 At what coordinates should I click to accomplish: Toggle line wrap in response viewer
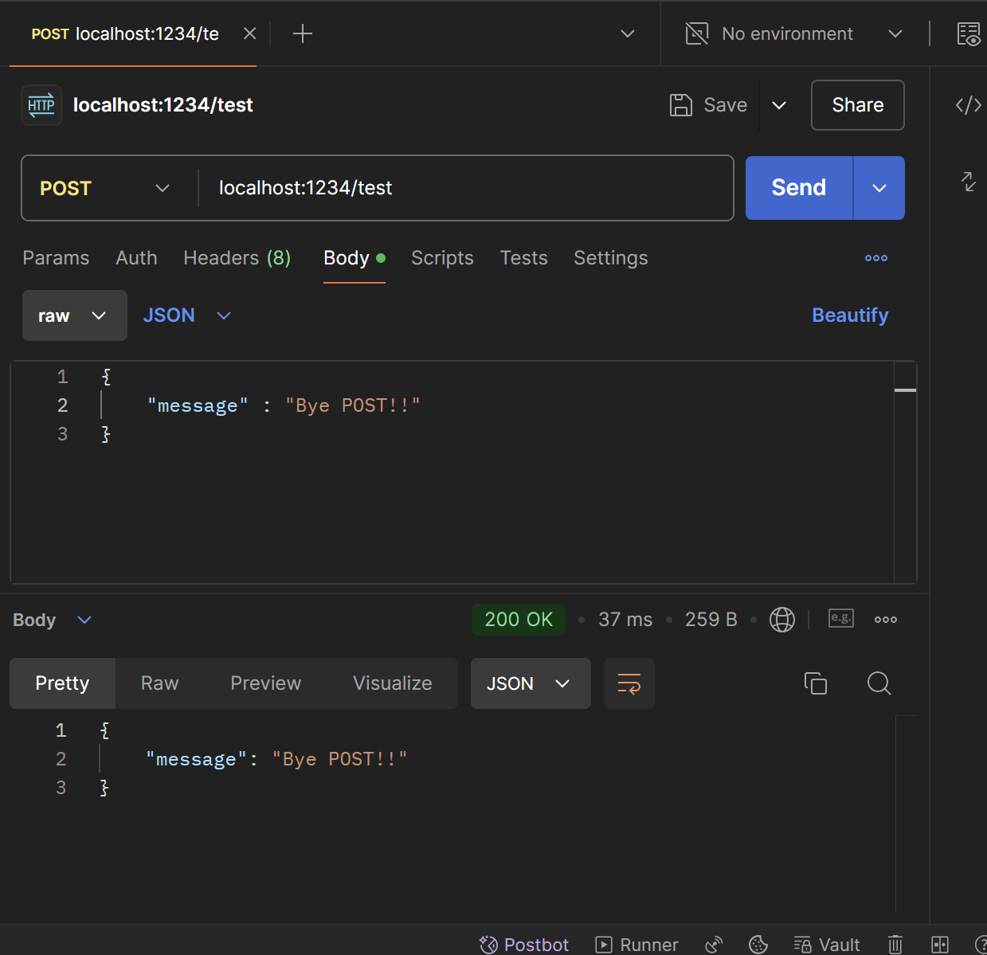click(x=629, y=683)
